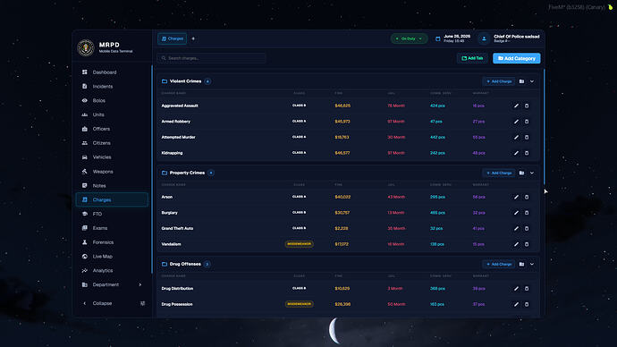Edit the Aggravated Assault charge pencil icon
Screen dimensions: 617x347
[x=516, y=106]
